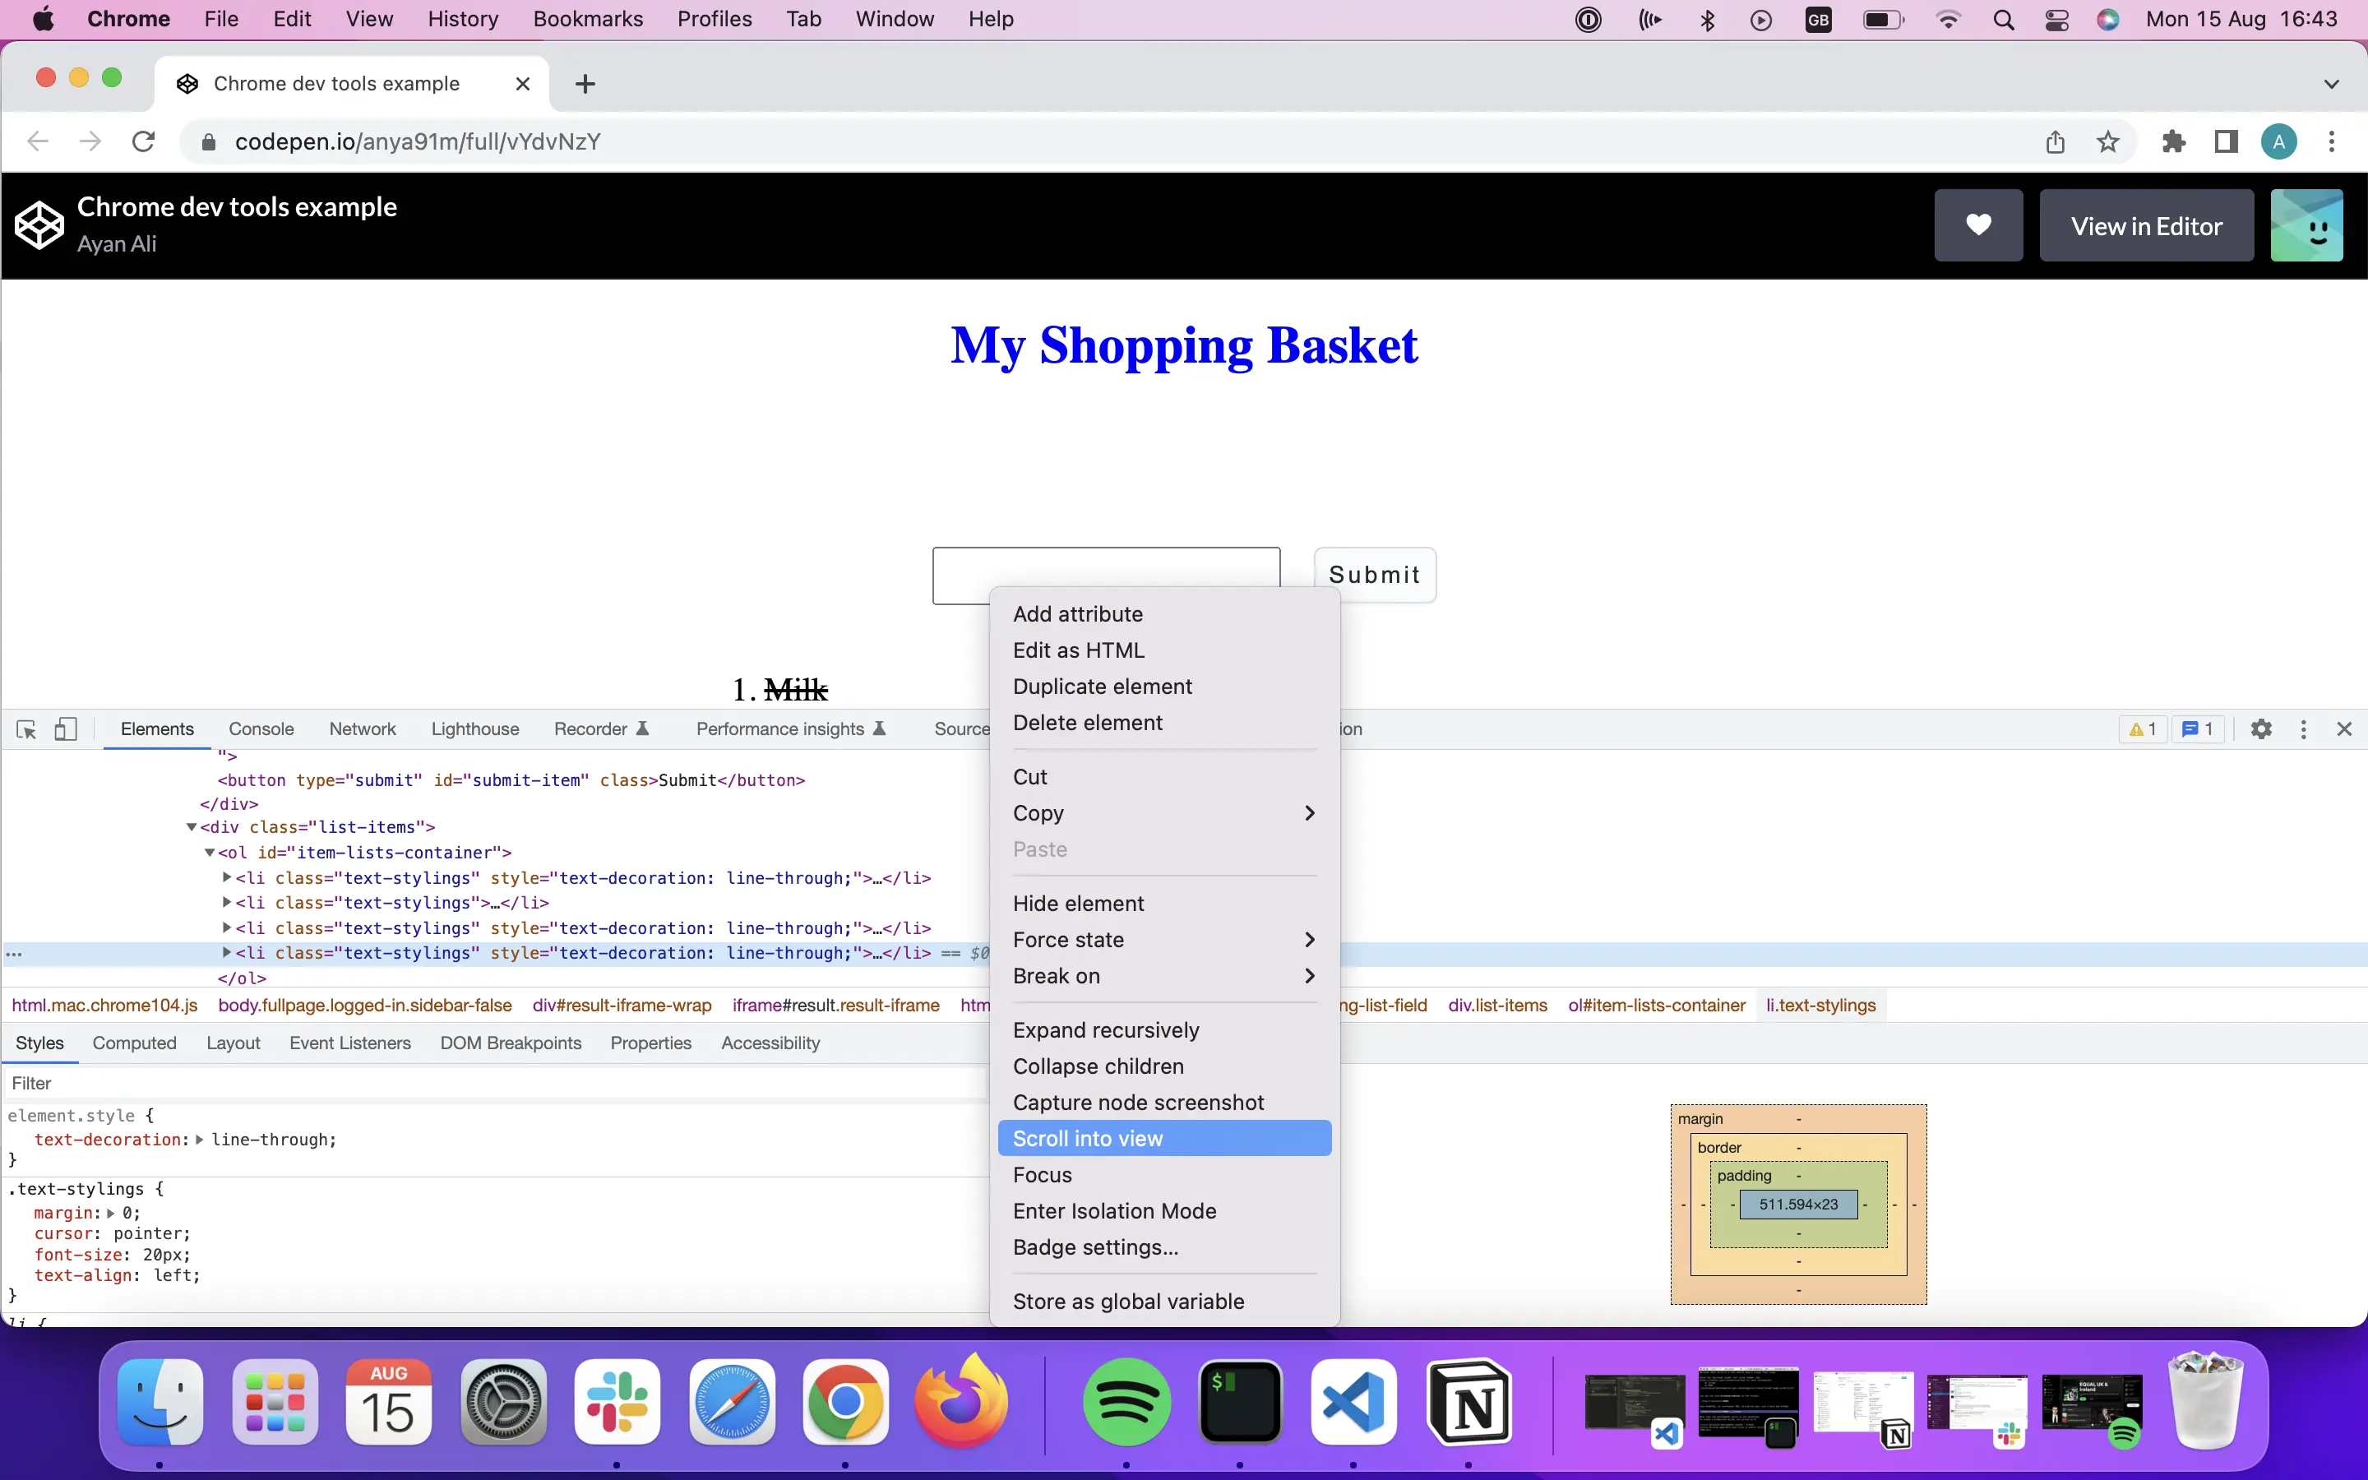This screenshot has height=1480, width=2368.
Task: Toggle the device toolbar icon
Action: 66,729
